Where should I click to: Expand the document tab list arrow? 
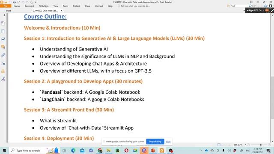pos(244,10)
